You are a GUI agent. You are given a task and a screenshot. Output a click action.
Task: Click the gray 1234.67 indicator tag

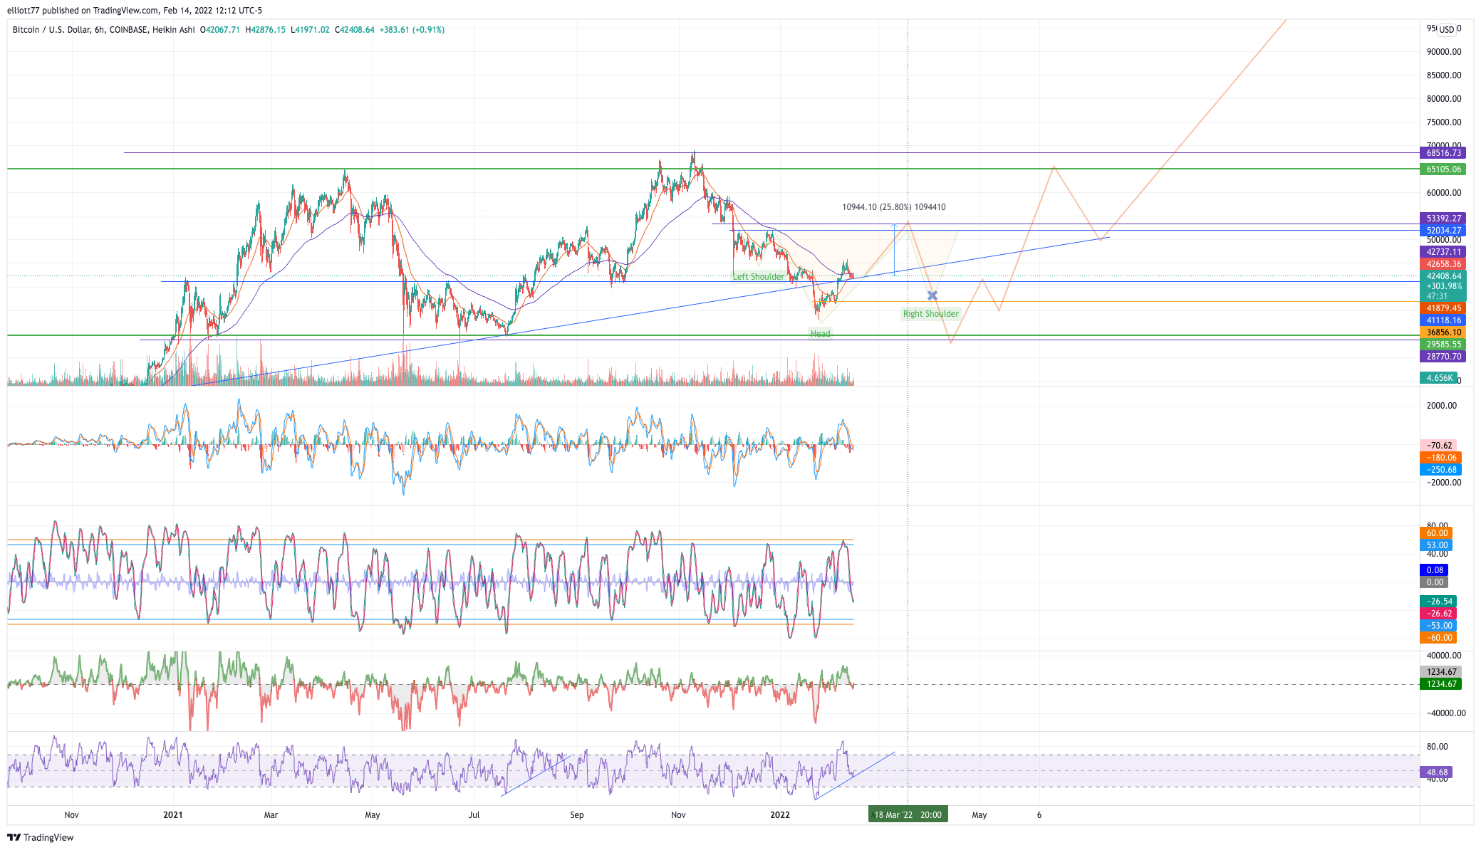[1440, 672]
